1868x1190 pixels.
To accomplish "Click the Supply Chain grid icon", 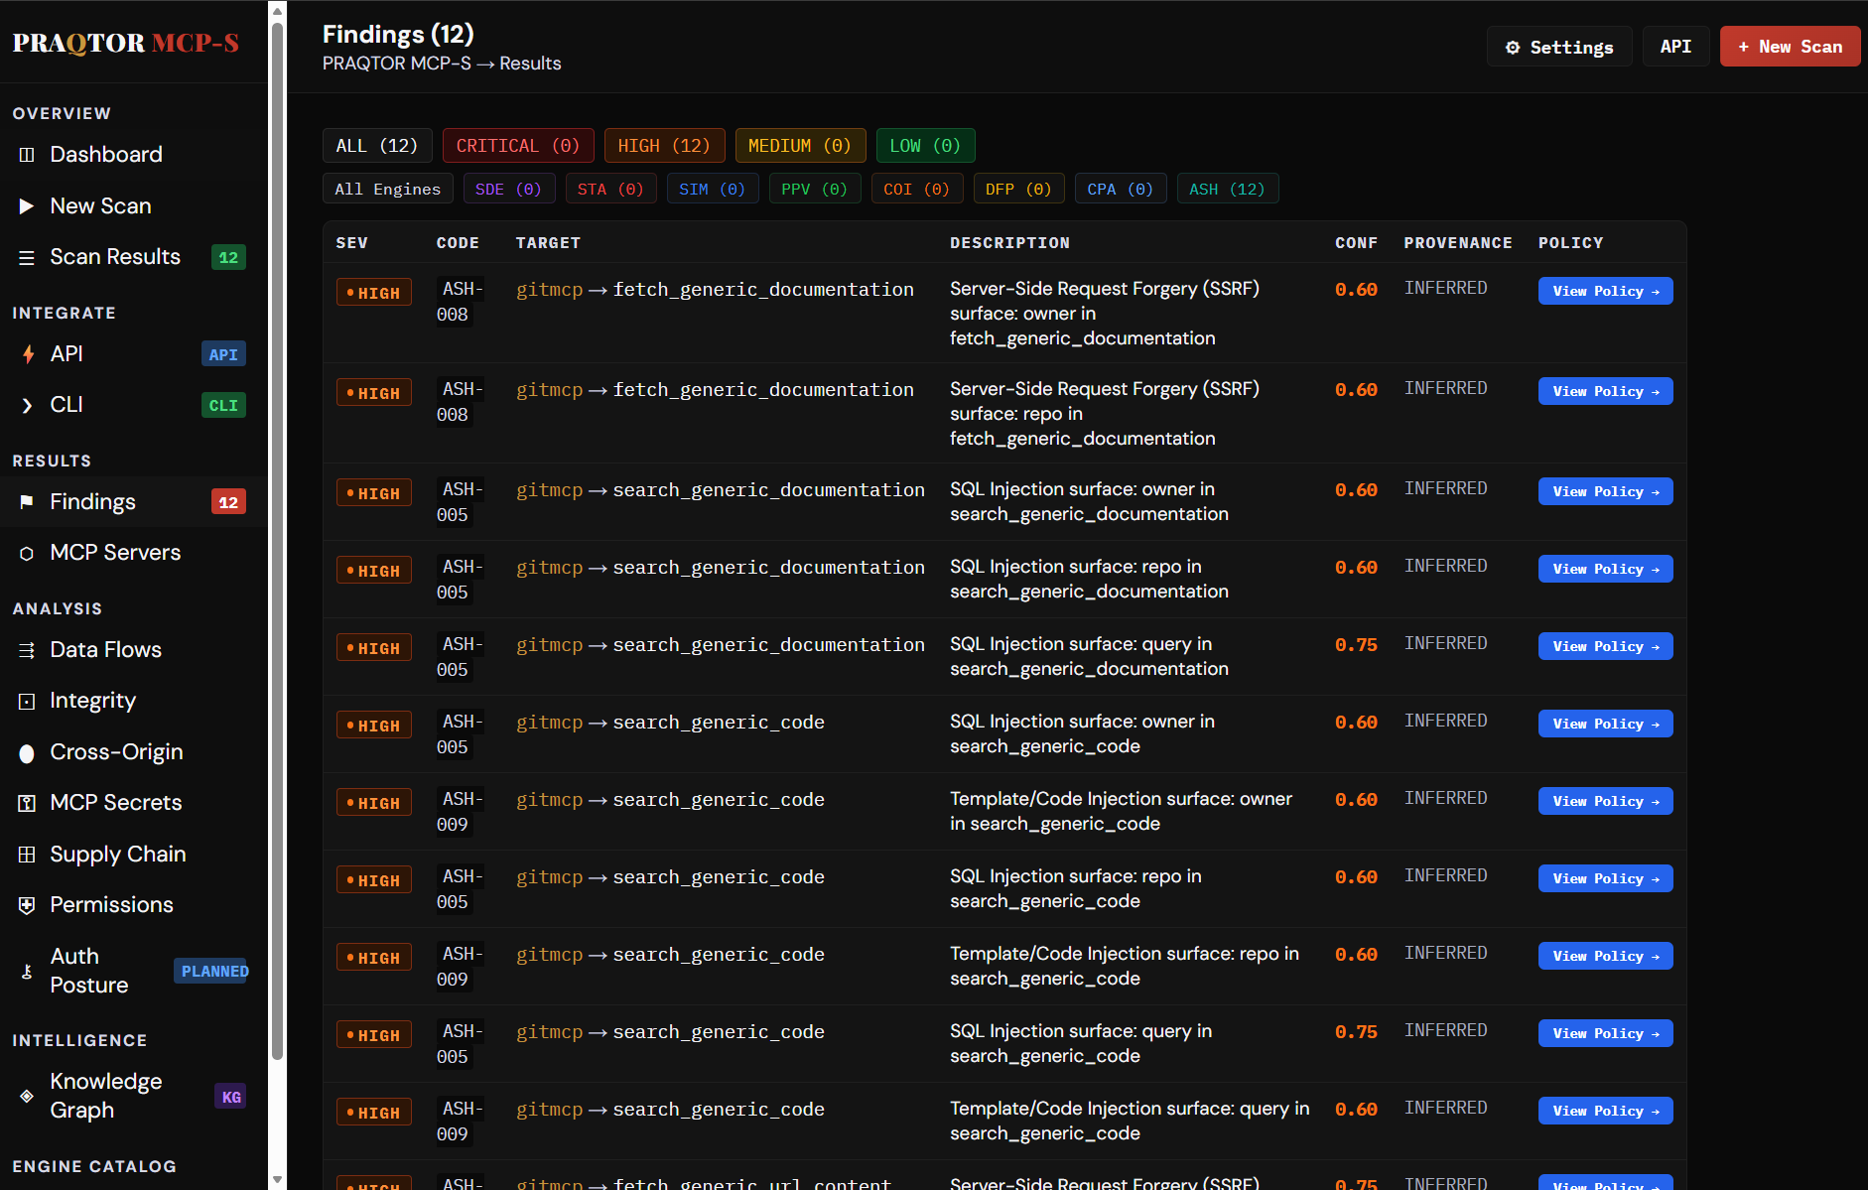I will pyautogui.click(x=27, y=855).
